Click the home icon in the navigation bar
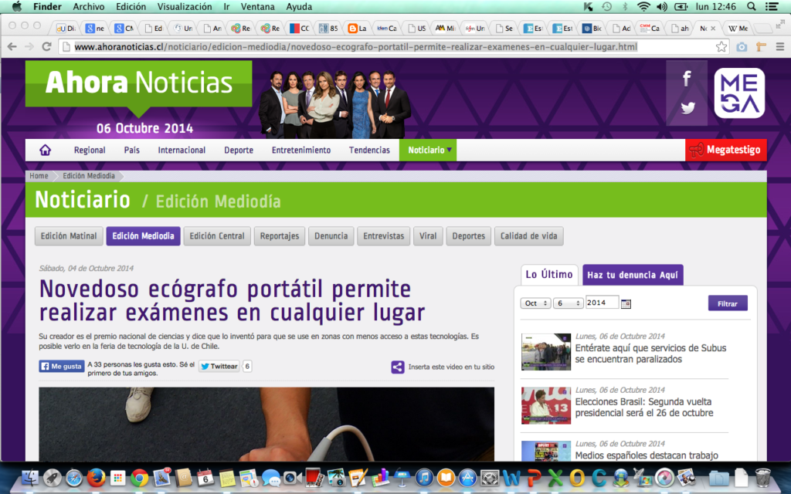Screen dimensions: 791x494 45,150
